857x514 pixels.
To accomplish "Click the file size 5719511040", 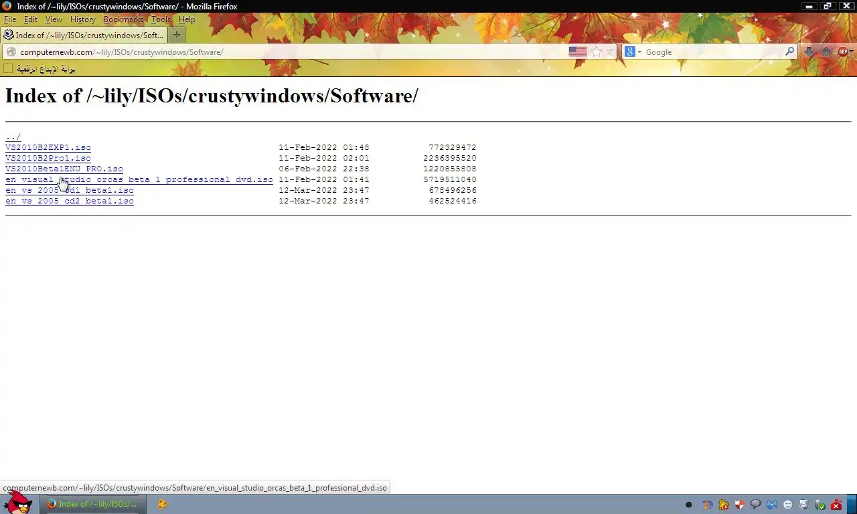I will (x=450, y=179).
